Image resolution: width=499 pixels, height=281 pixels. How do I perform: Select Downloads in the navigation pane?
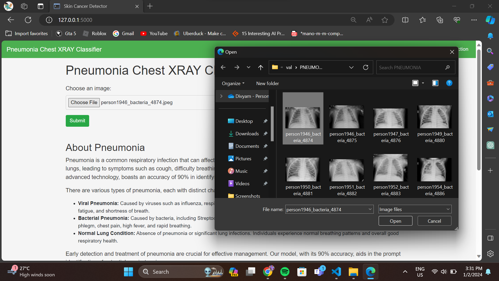tap(247, 134)
